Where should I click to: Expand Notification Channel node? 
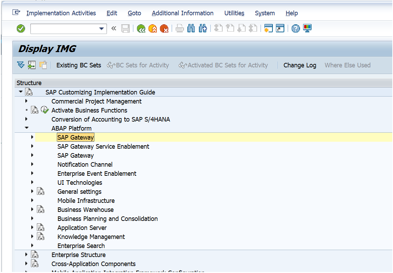(32, 164)
